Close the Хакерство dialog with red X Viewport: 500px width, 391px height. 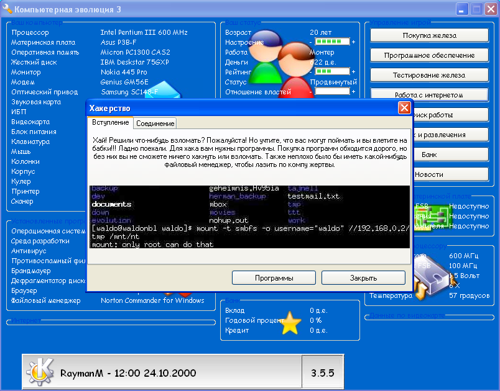point(404,108)
